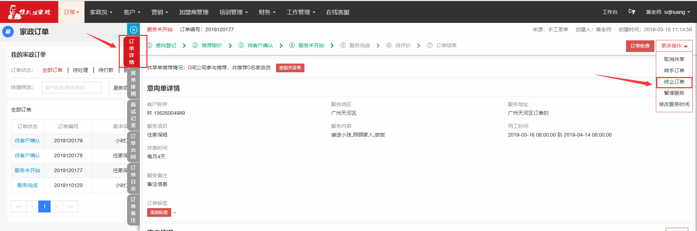This screenshot has height=231, width=697.
Task: Open the 订单备注 side tab
Action: 133,210
